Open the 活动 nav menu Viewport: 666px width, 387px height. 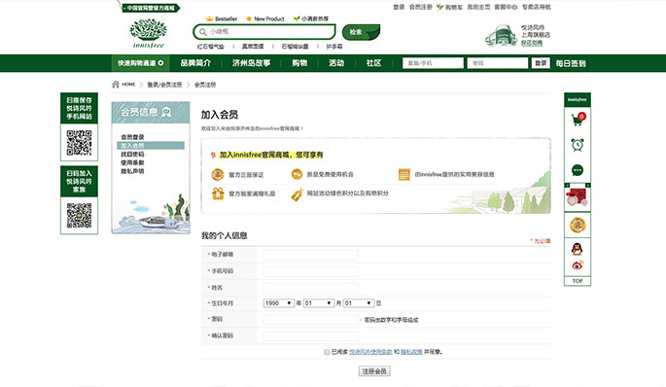tap(336, 63)
